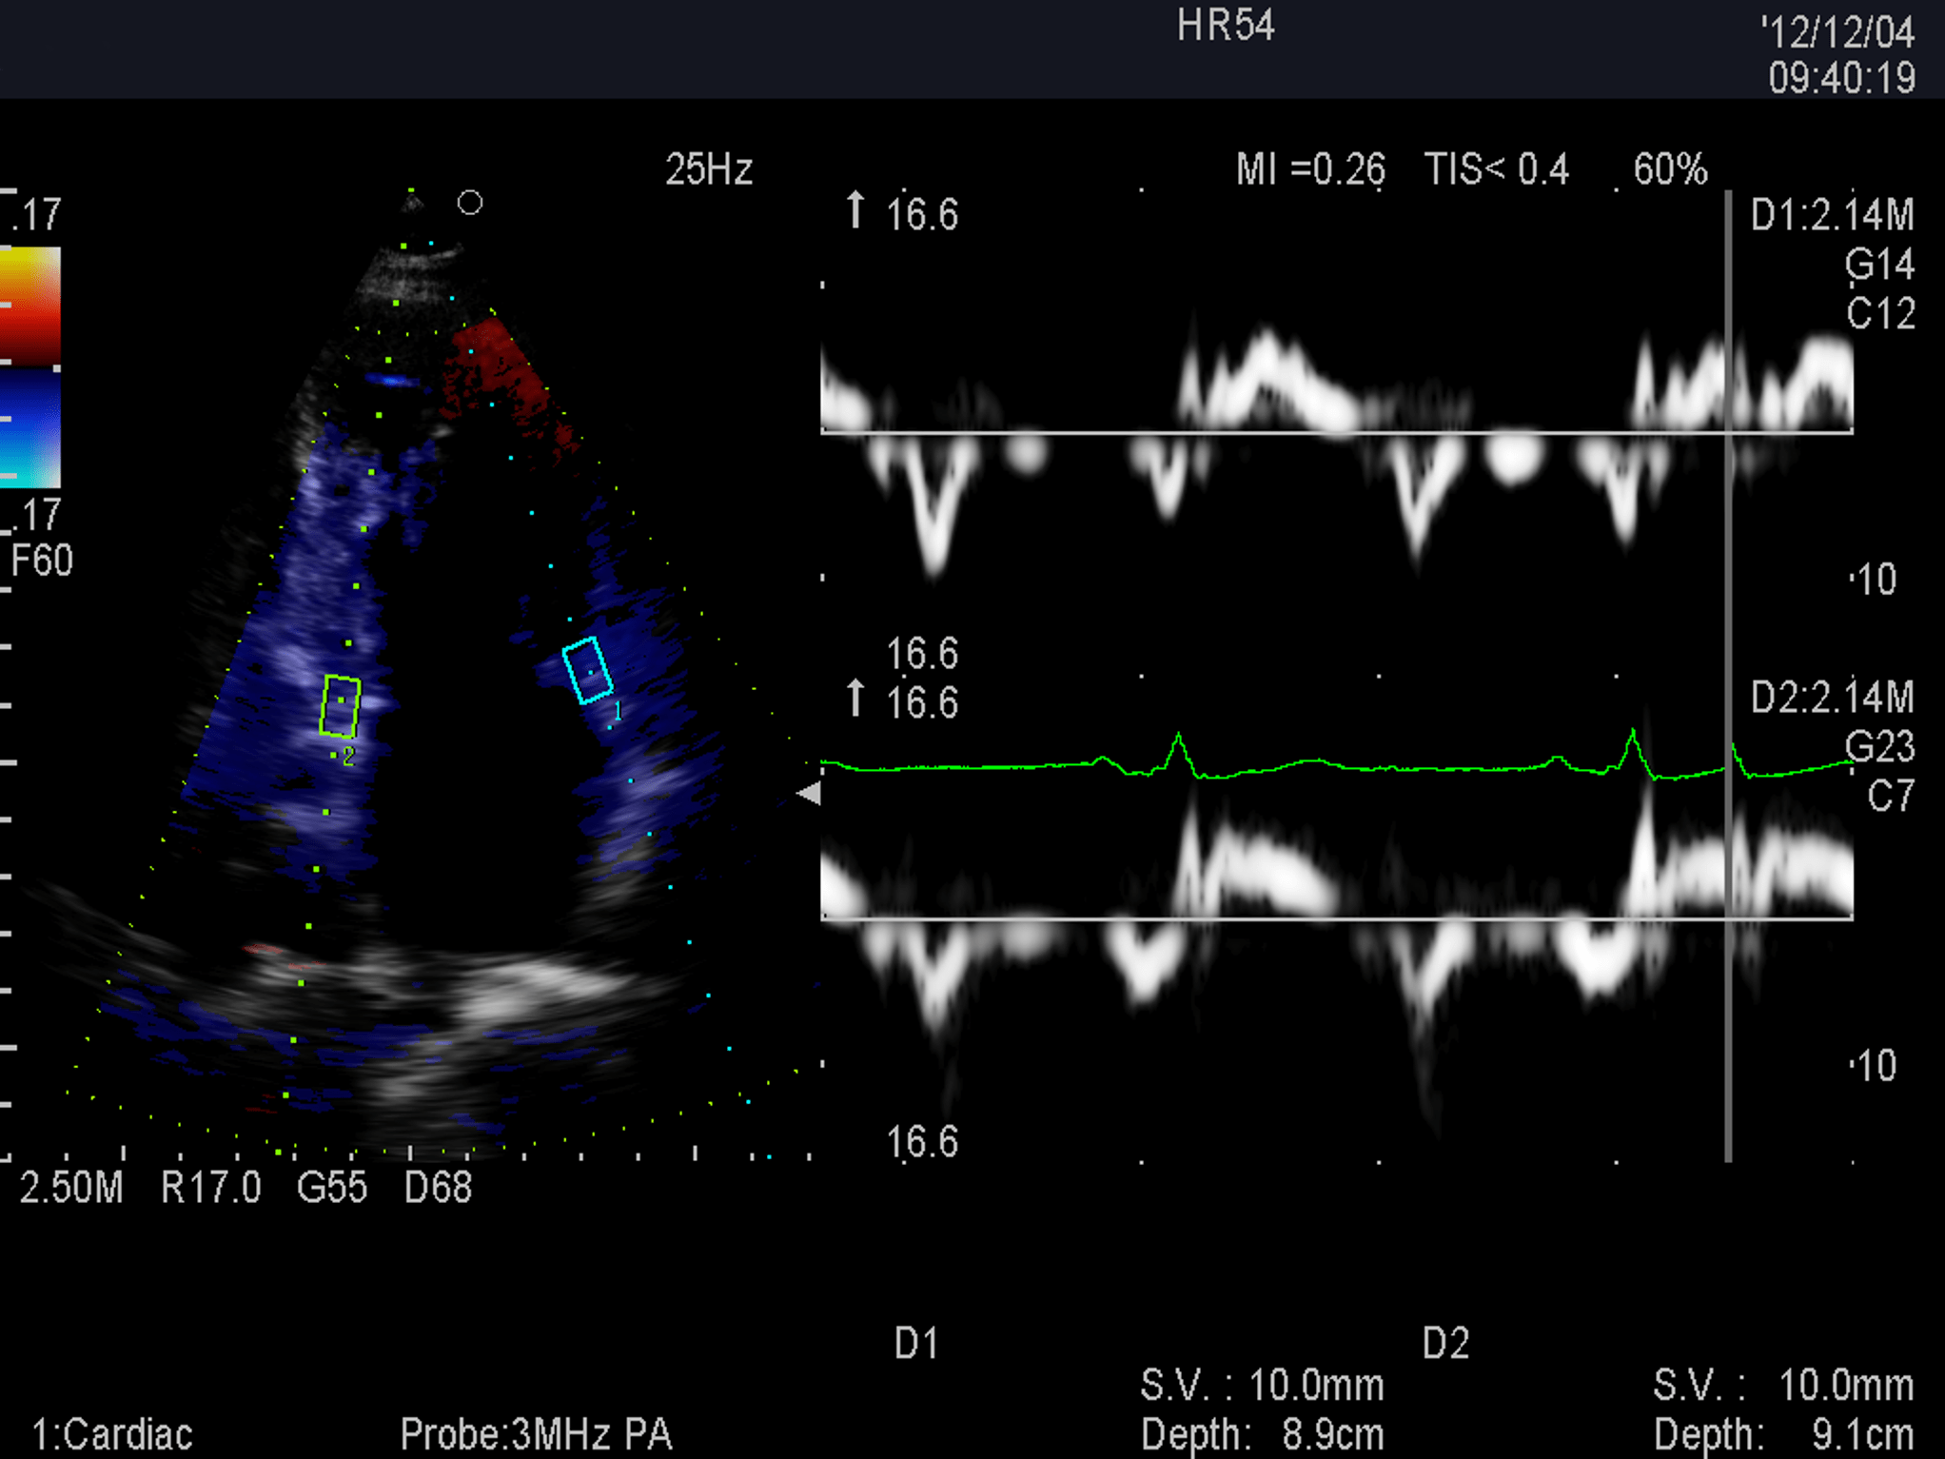Click the TIS< 0.4 readout
Image resolution: width=1945 pixels, height=1459 pixels.
click(1496, 169)
